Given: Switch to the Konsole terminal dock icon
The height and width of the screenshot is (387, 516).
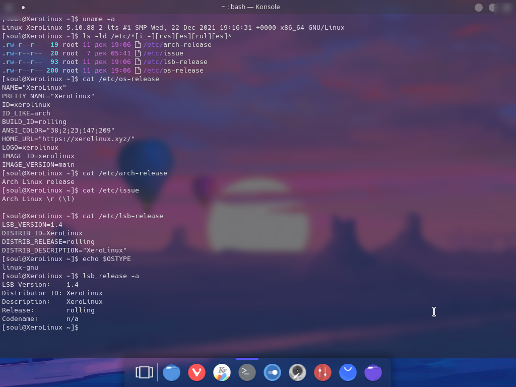Looking at the screenshot, I should [247, 372].
